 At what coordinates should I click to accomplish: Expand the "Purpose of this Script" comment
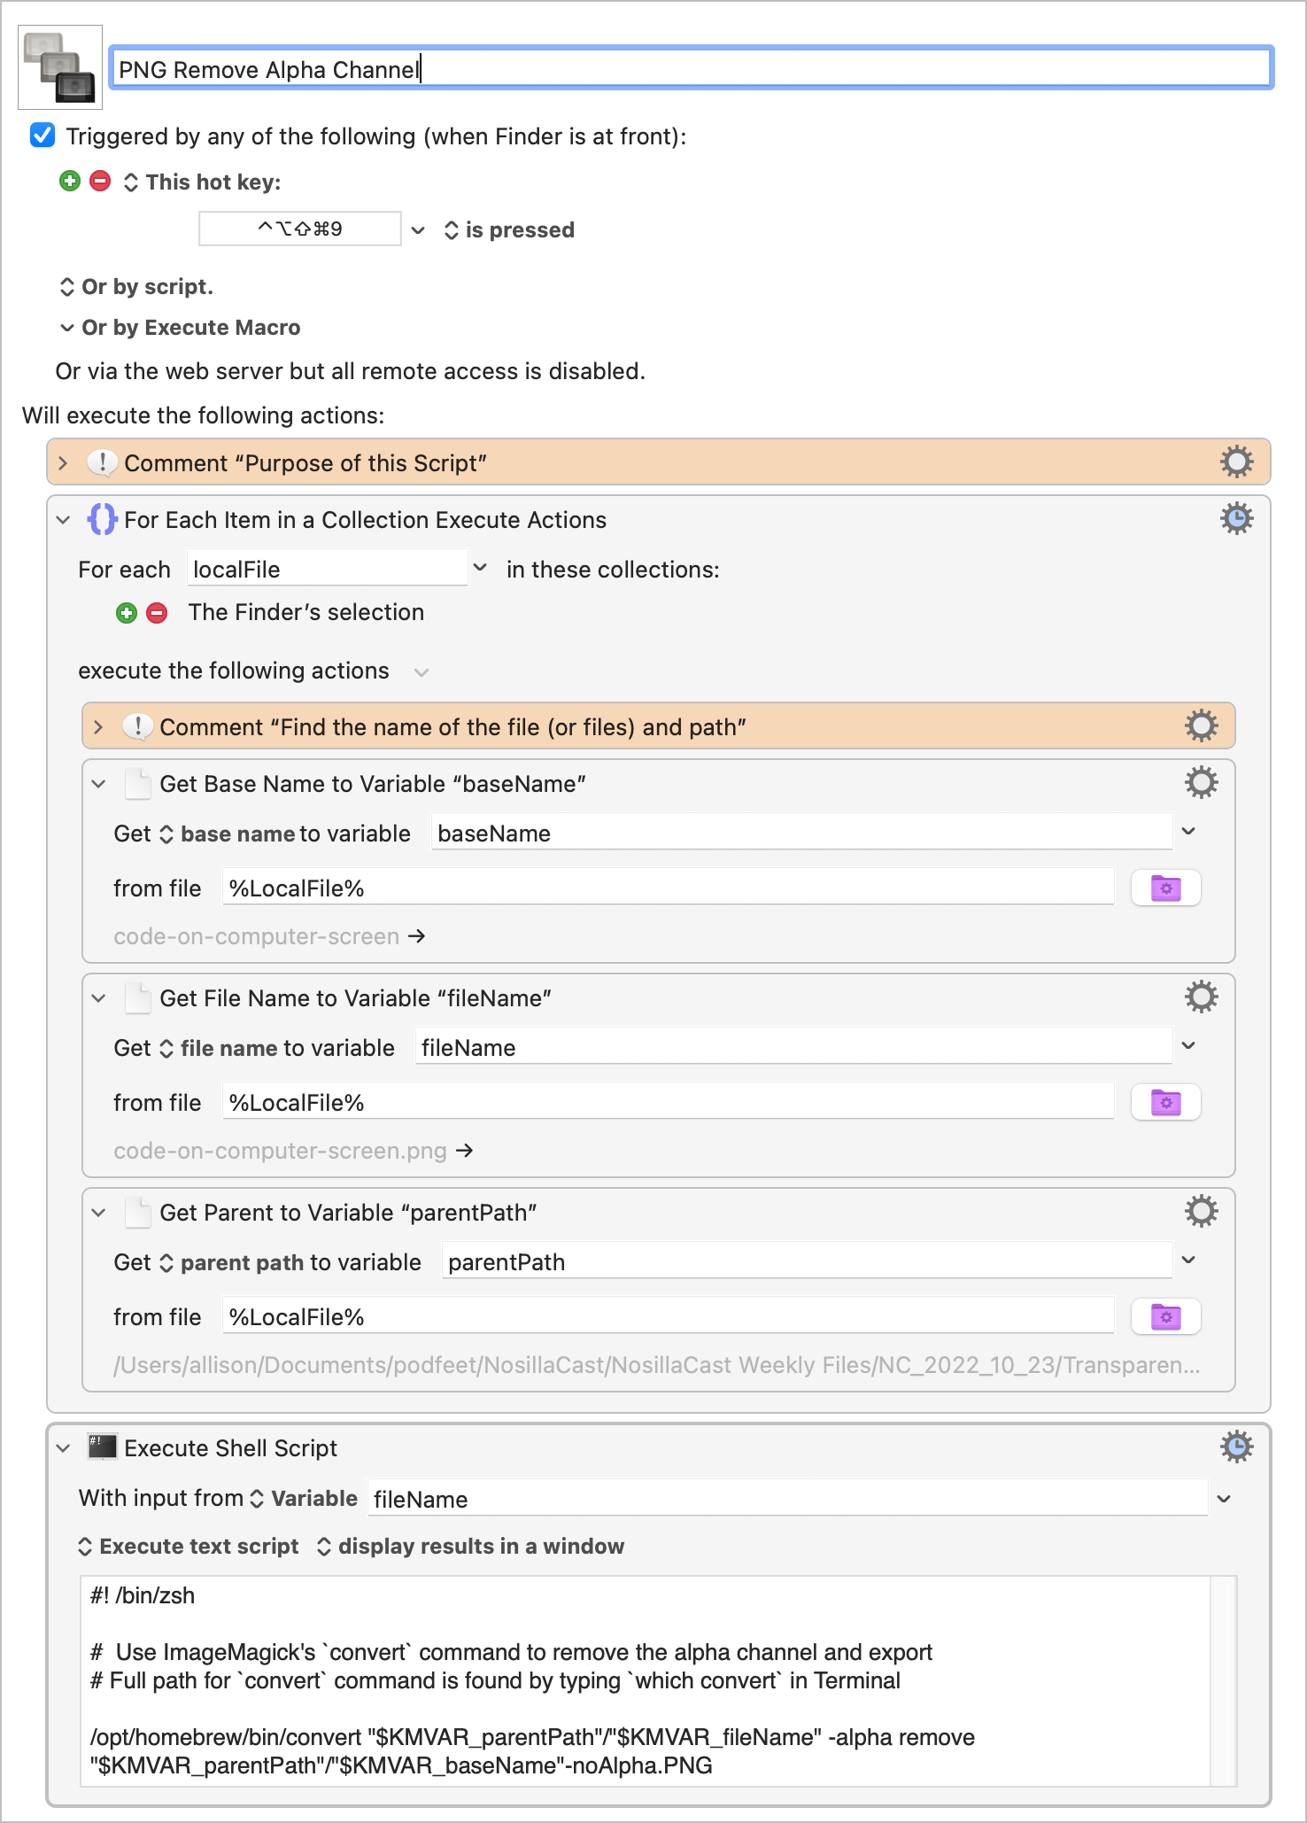click(63, 463)
